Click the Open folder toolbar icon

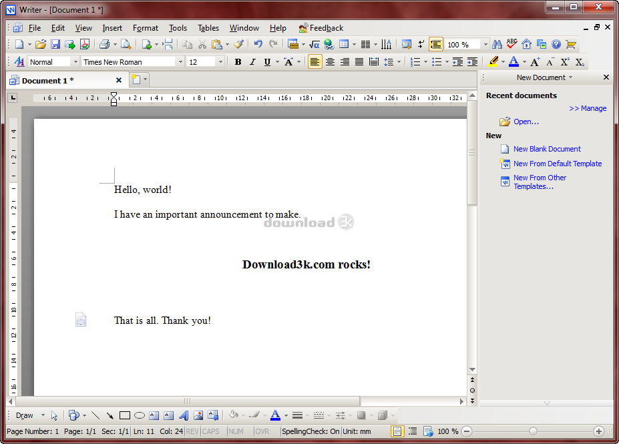tap(41, 44)
